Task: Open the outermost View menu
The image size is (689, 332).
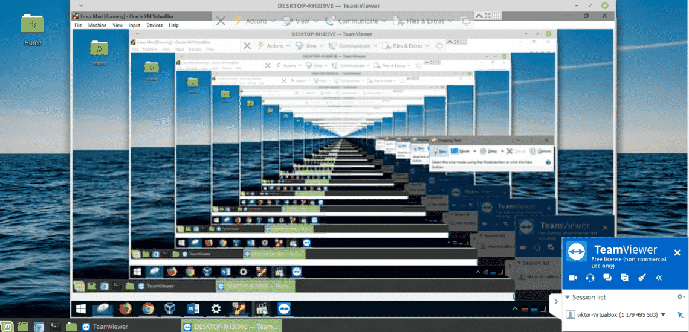Action: pos(301,21)
